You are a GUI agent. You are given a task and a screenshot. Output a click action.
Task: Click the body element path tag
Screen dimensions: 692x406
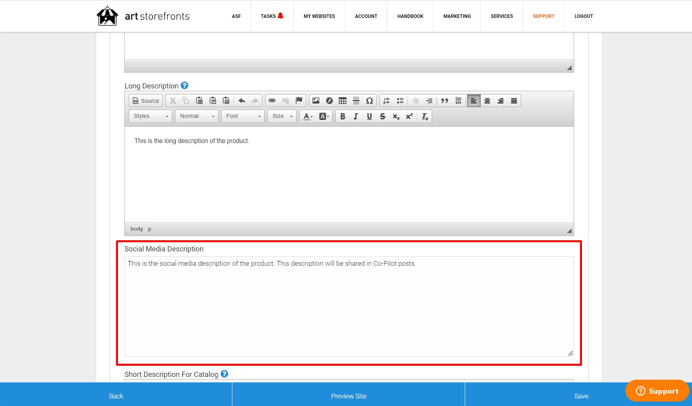(x=137, y=229)
